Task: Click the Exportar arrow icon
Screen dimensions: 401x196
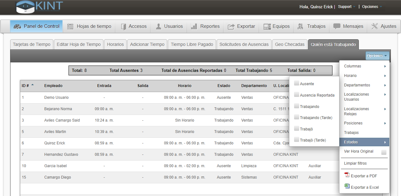Action: click(x=231, y=27)
